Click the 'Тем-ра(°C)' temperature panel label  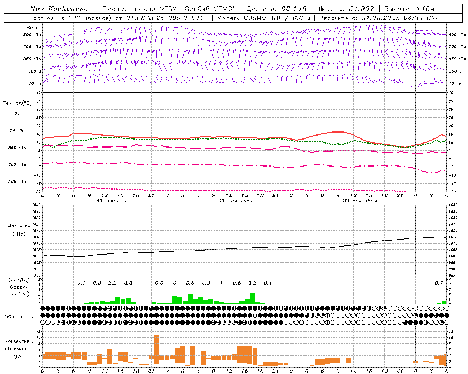point(17,103)
